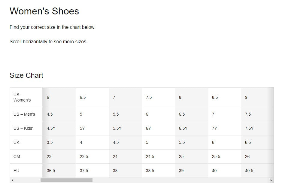Click the 'EU' row label
The height and width of the screenshot is (191, 288).
pyautogui.click(x=17, y=171)
